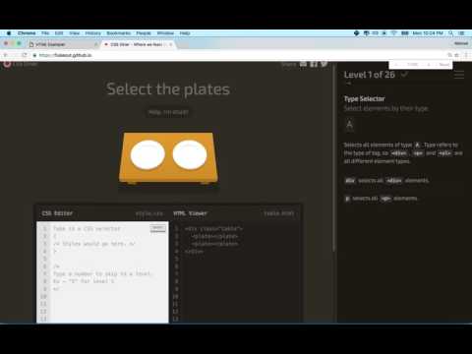This screenshot has height=354, width=472.
Task: Reload the page
Action: 25,55
